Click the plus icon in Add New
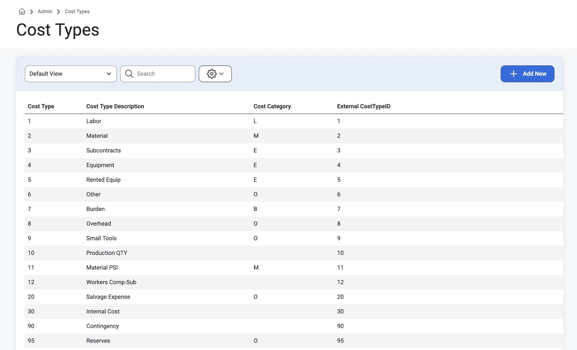The width and height of the screenshot is (577, 350). [513, 74]
